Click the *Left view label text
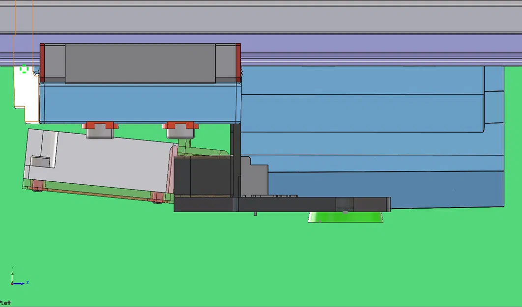 [x=6, y=303]
